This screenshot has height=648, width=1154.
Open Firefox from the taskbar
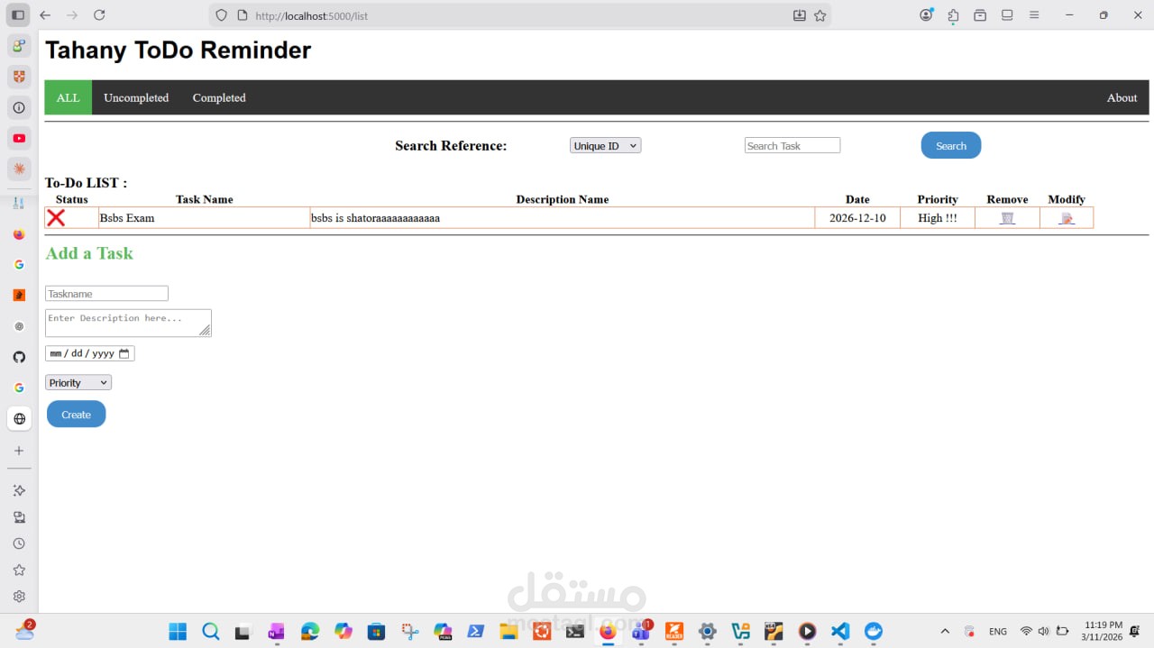pos(609,631)
